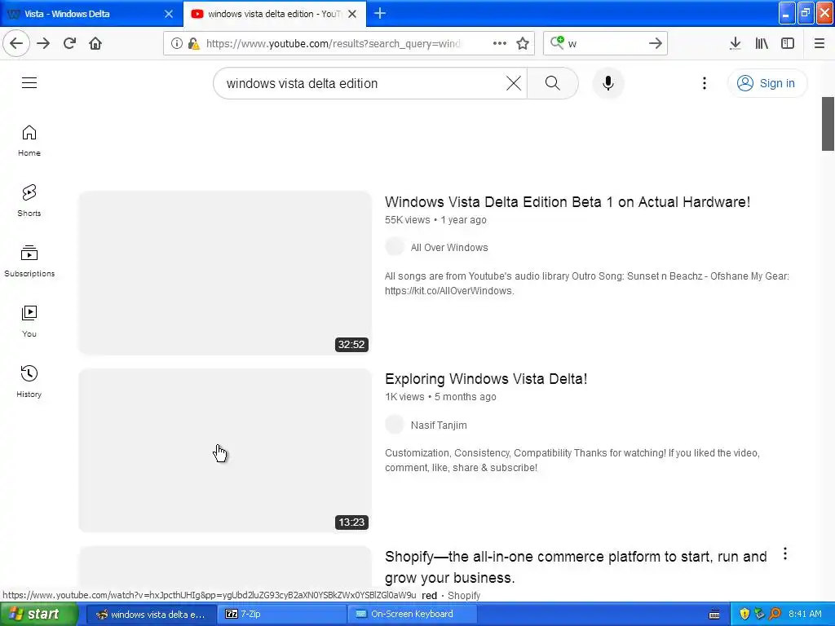Submit browser search with arrow button
This screenshot has width=835, height=626.
coord(656,43)
